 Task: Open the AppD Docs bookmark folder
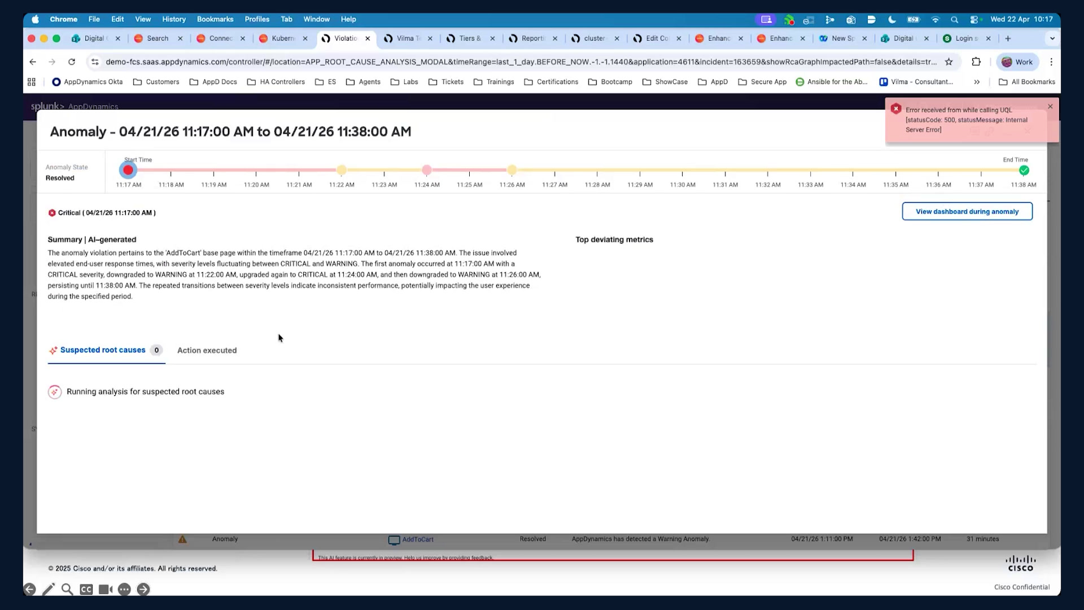[x=213, y=82]
